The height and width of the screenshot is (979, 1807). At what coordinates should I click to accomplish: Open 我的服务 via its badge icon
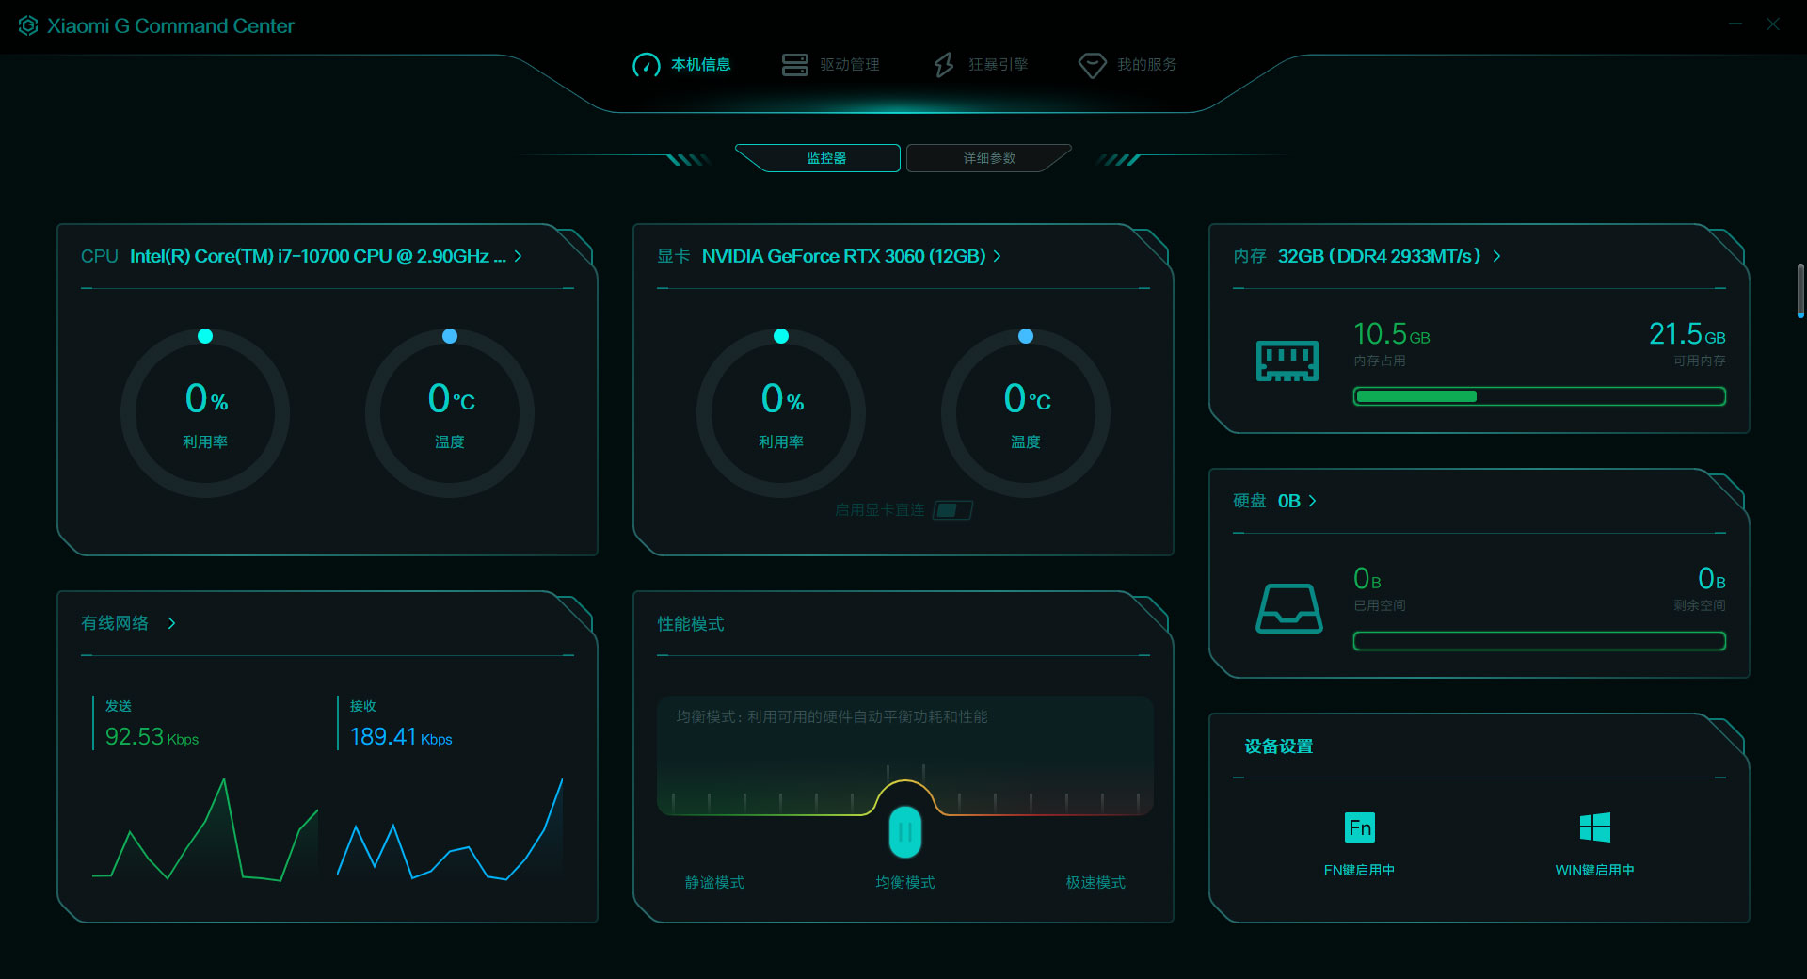[x=1092, y=65]
